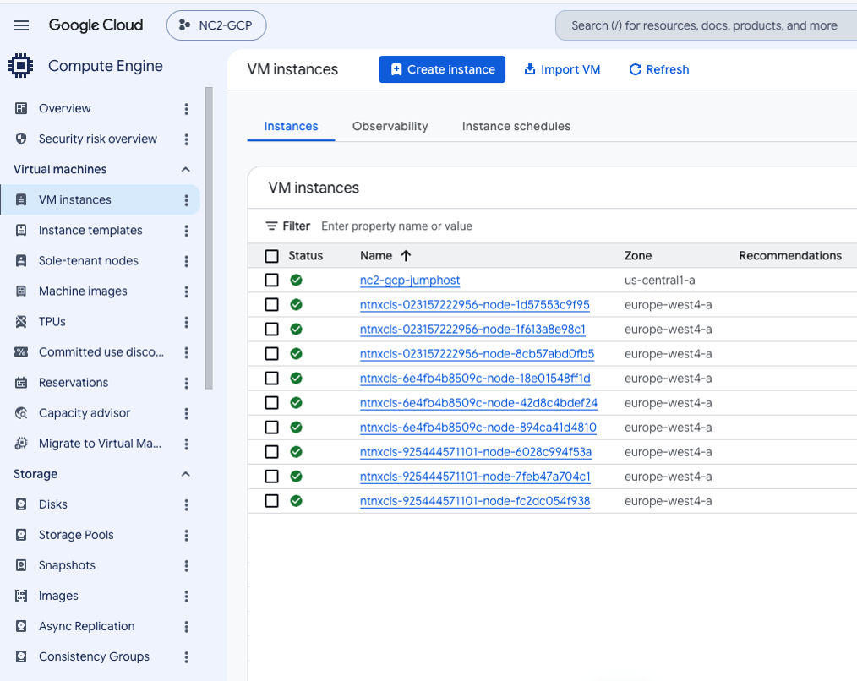Viewport: 857px width, 681px height.
Task: Tick checkbox for node-18e01548ff1d row
Action: pos(271,379)
